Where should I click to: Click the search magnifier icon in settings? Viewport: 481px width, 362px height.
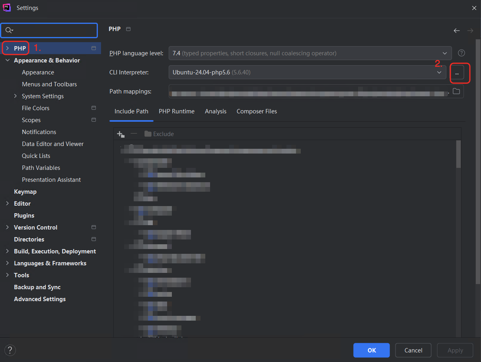coord(9,30)
